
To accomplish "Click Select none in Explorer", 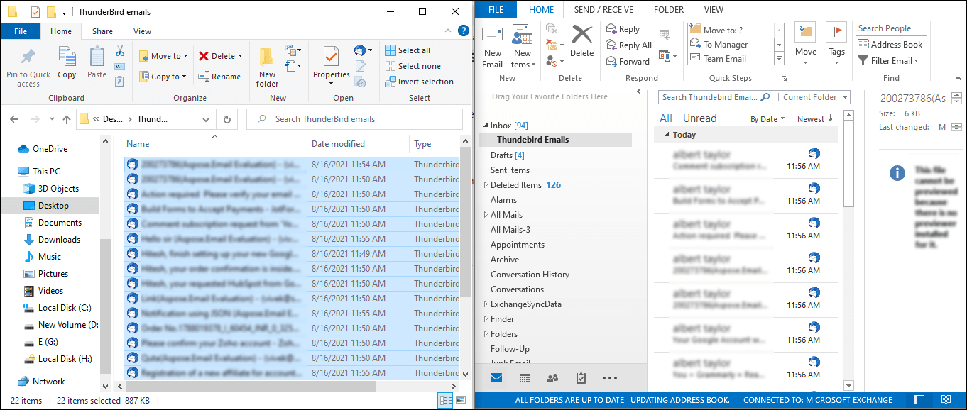I will click(x=413, y=66).
